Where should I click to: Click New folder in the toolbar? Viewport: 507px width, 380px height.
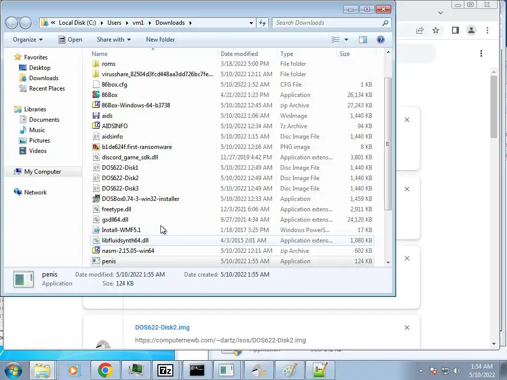(160, 40)
